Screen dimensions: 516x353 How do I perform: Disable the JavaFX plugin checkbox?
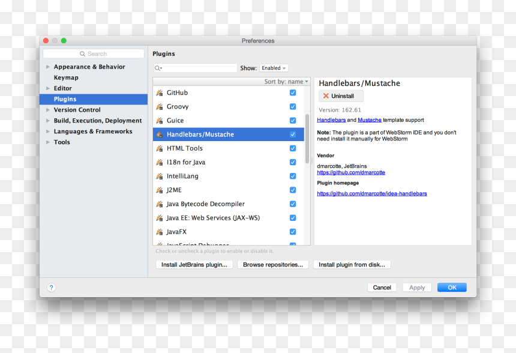click(x=293, y=232)
